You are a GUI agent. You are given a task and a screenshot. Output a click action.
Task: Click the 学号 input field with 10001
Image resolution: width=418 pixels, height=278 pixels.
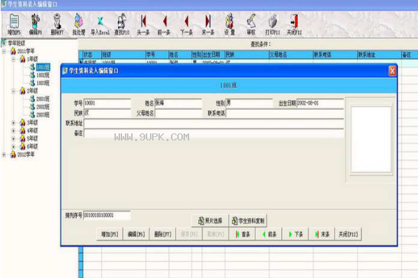tap(107, 103)
